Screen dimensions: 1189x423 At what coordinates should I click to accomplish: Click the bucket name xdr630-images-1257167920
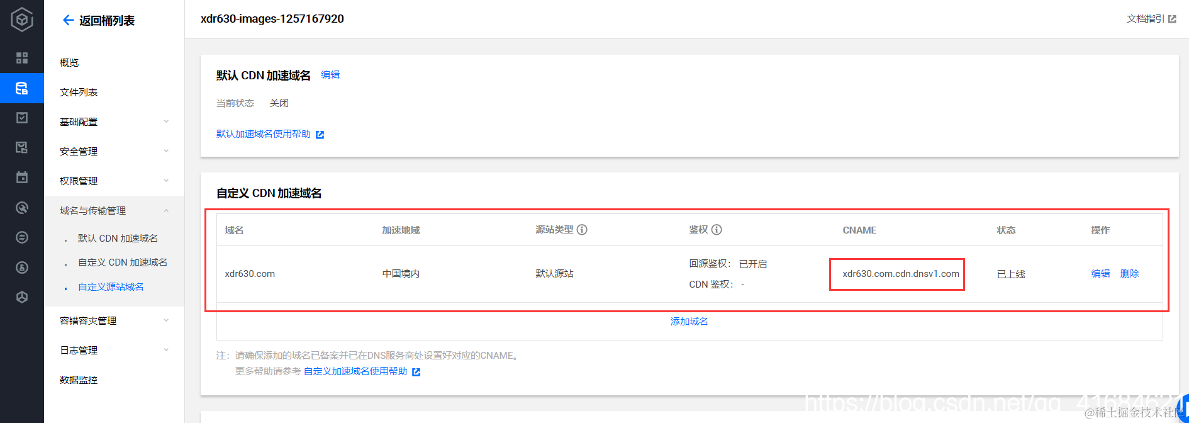tap(272, 19)
